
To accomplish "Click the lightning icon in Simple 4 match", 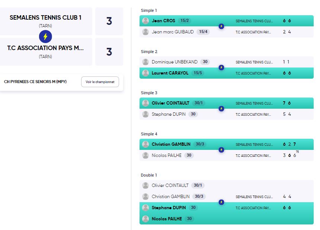I will [x=221, y=150].
